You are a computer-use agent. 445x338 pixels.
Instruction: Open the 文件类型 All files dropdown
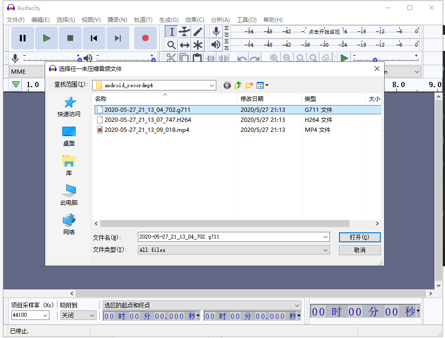pyautogui.click(x=325, y=250)
